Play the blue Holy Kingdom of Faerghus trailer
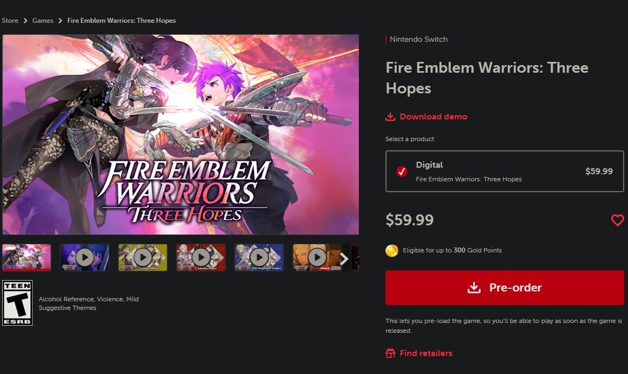Viewport: 628px width, 374px height. [x=259, y=257]
